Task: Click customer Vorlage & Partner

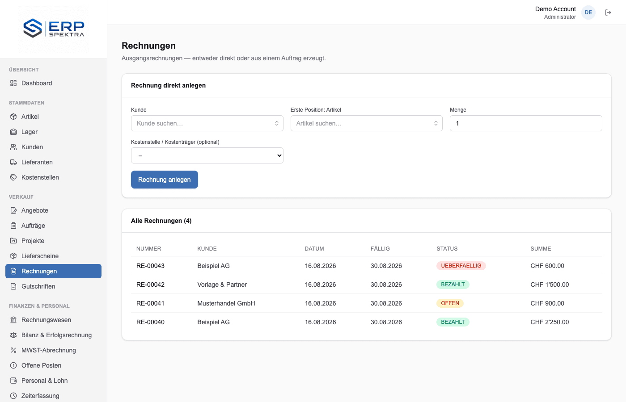Action: point(222,285)
